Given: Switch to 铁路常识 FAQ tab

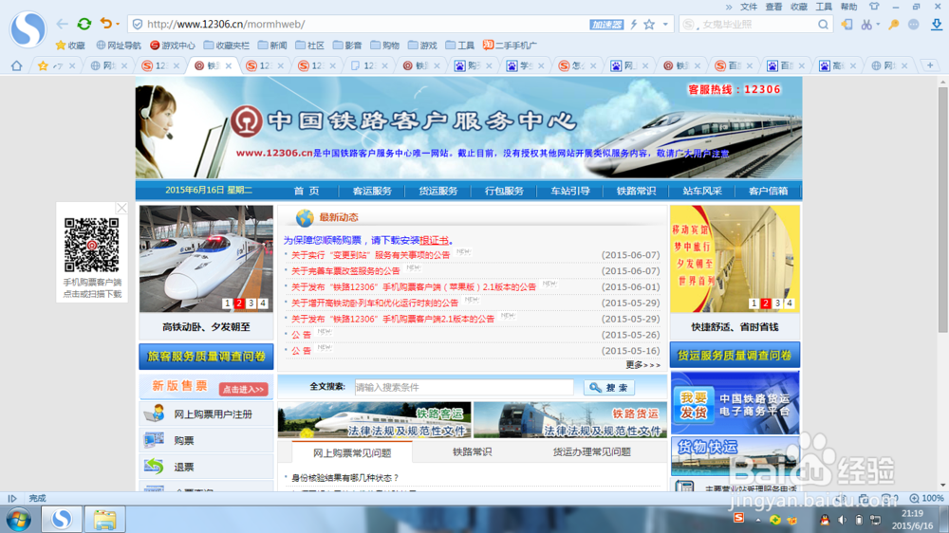Looking at the screenshot, I should [472, 452].
